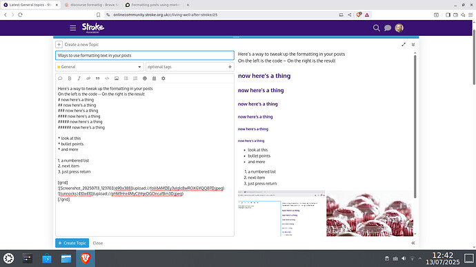The height and width of the screenshot is (267, 476).
Task: Open the KDE application launcher
Action: tap(8, 259)
